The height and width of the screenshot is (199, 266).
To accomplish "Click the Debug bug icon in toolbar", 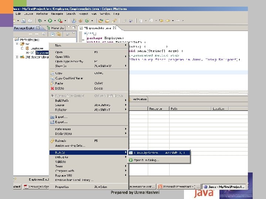I will pyautogui.click(x=40, y=21).
